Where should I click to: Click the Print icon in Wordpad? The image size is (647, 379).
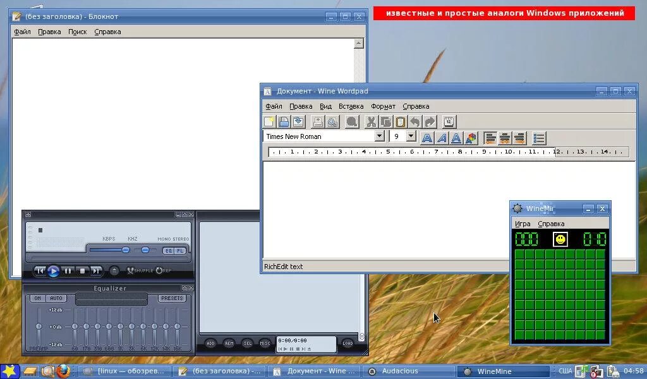[318, 122]
